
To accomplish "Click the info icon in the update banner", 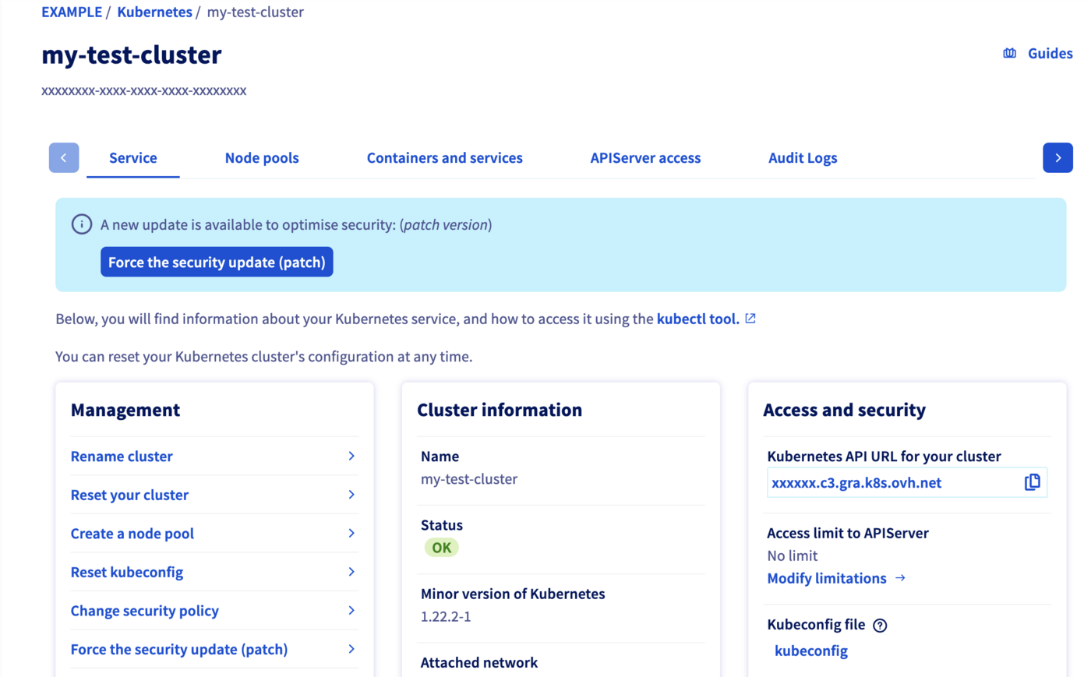I will [x=81, y=224].
